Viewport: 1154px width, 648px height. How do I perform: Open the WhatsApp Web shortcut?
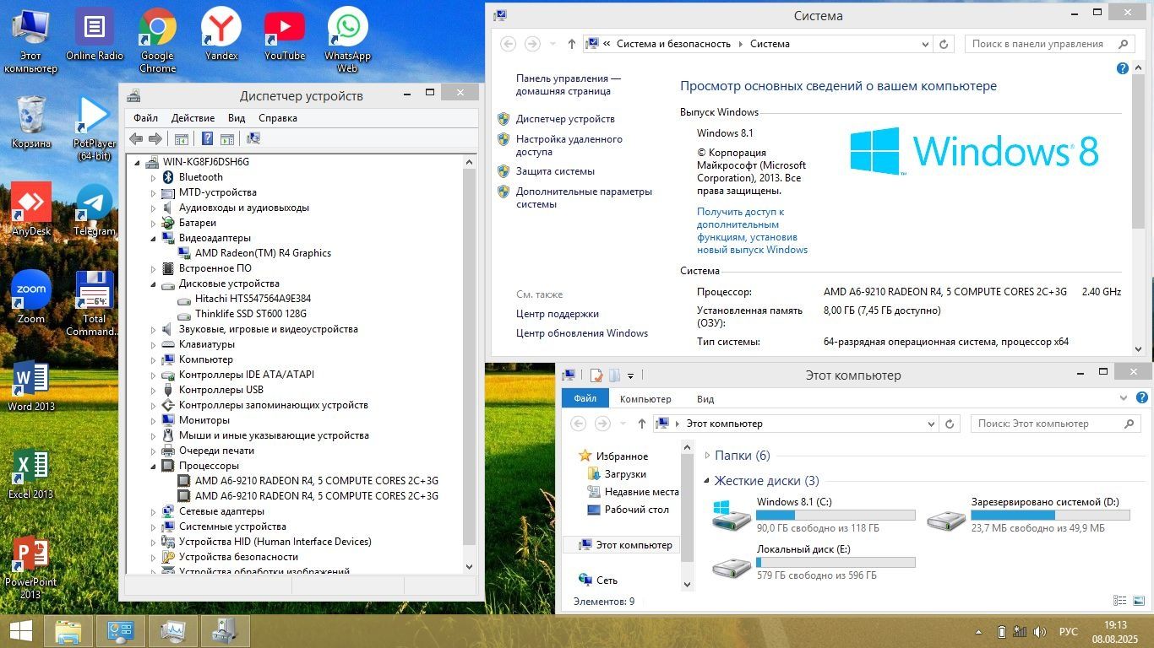coord(348,40)
